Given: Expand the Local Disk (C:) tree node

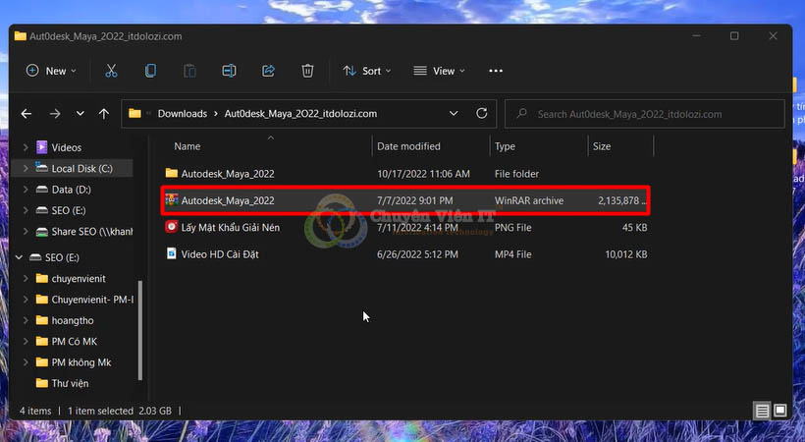Looking at the screenshot, I should click(26, 169).
